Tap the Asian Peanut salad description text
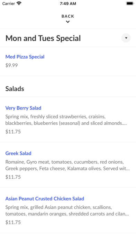136x242 pixels. point(67,210)
